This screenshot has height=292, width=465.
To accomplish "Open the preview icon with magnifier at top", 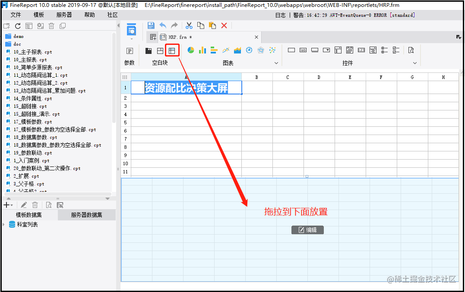I will 131,30.
